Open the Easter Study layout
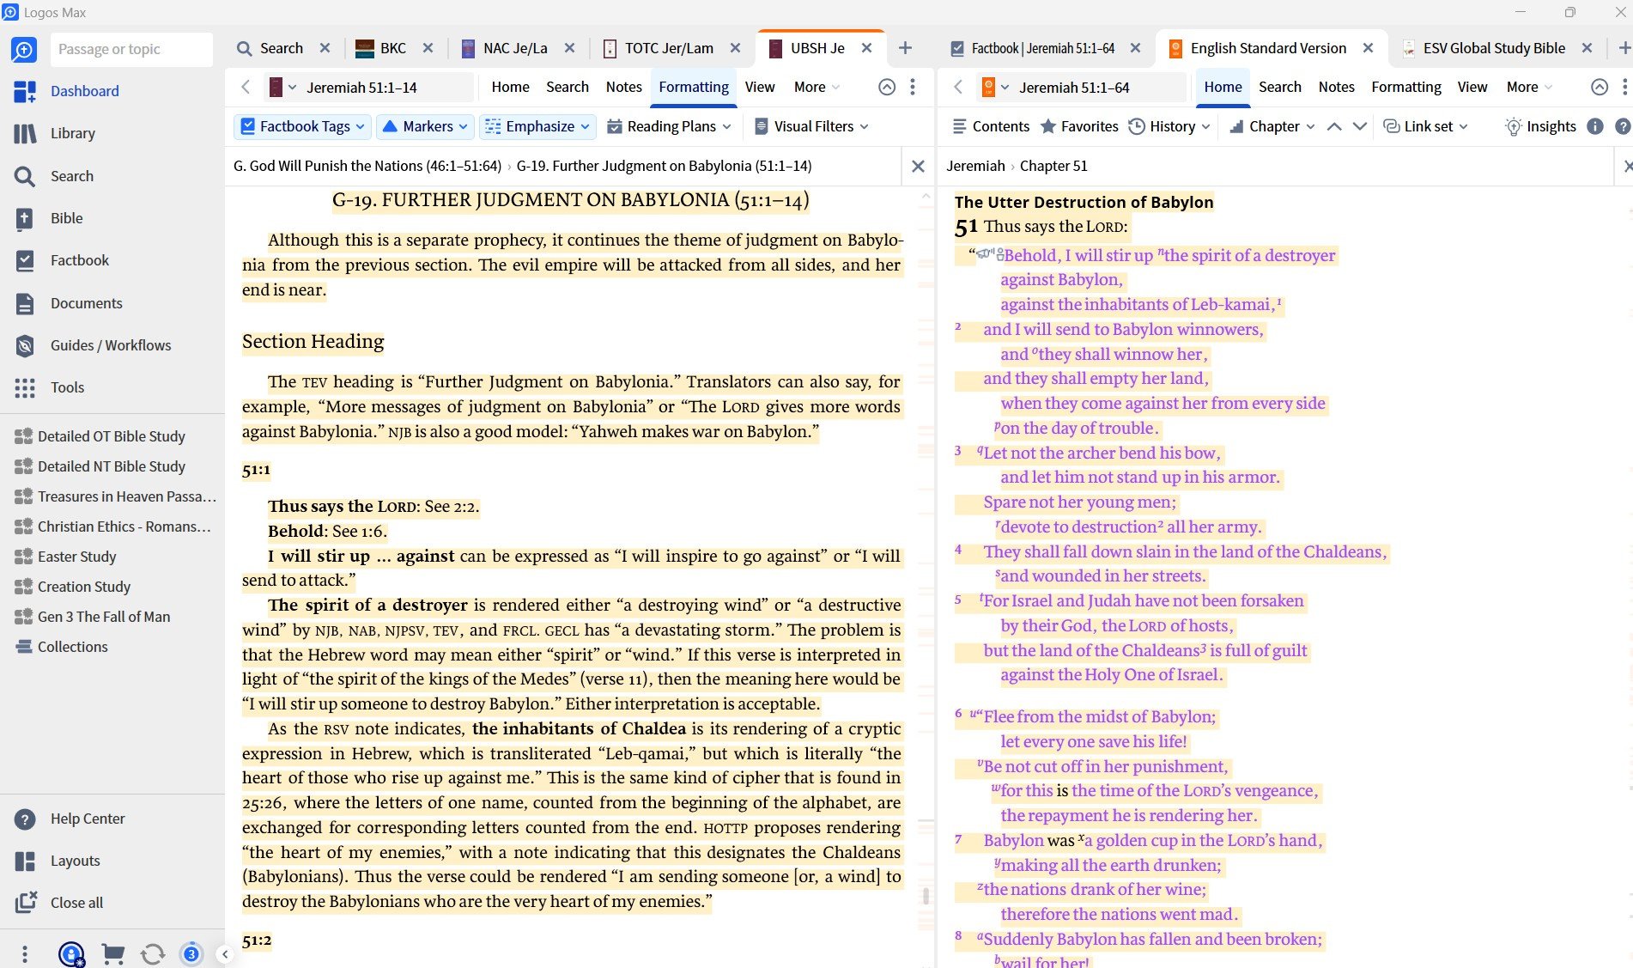 (x=77, y=557)
